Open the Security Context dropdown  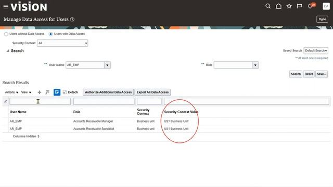tap(62, 43)
